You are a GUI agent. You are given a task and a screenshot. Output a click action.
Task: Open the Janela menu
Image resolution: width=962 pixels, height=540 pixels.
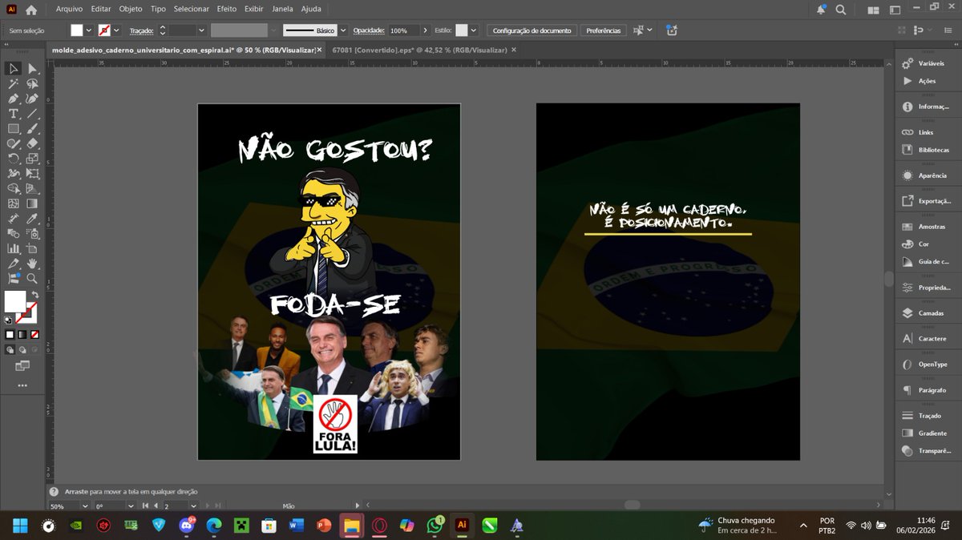[x=282, y=9]
